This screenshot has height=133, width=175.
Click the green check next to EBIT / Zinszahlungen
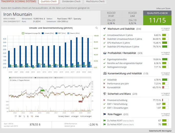(x=104, y=108)
